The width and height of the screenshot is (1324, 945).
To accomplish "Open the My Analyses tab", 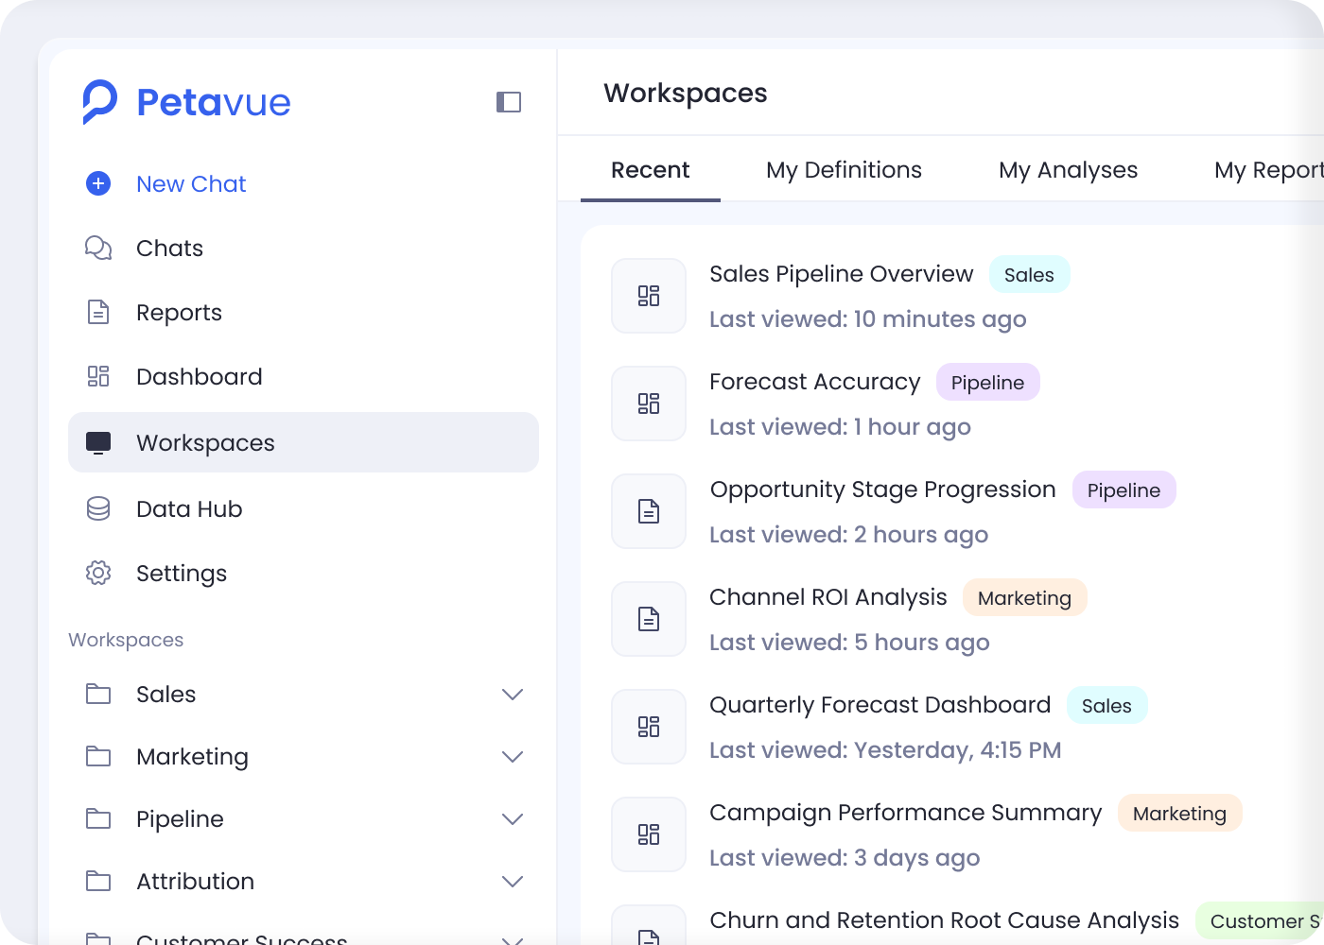I will point(1068,170).
